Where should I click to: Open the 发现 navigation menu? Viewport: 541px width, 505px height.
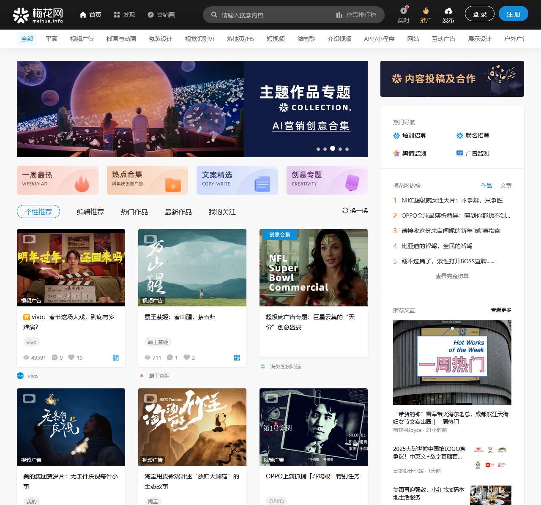[124, 15]
